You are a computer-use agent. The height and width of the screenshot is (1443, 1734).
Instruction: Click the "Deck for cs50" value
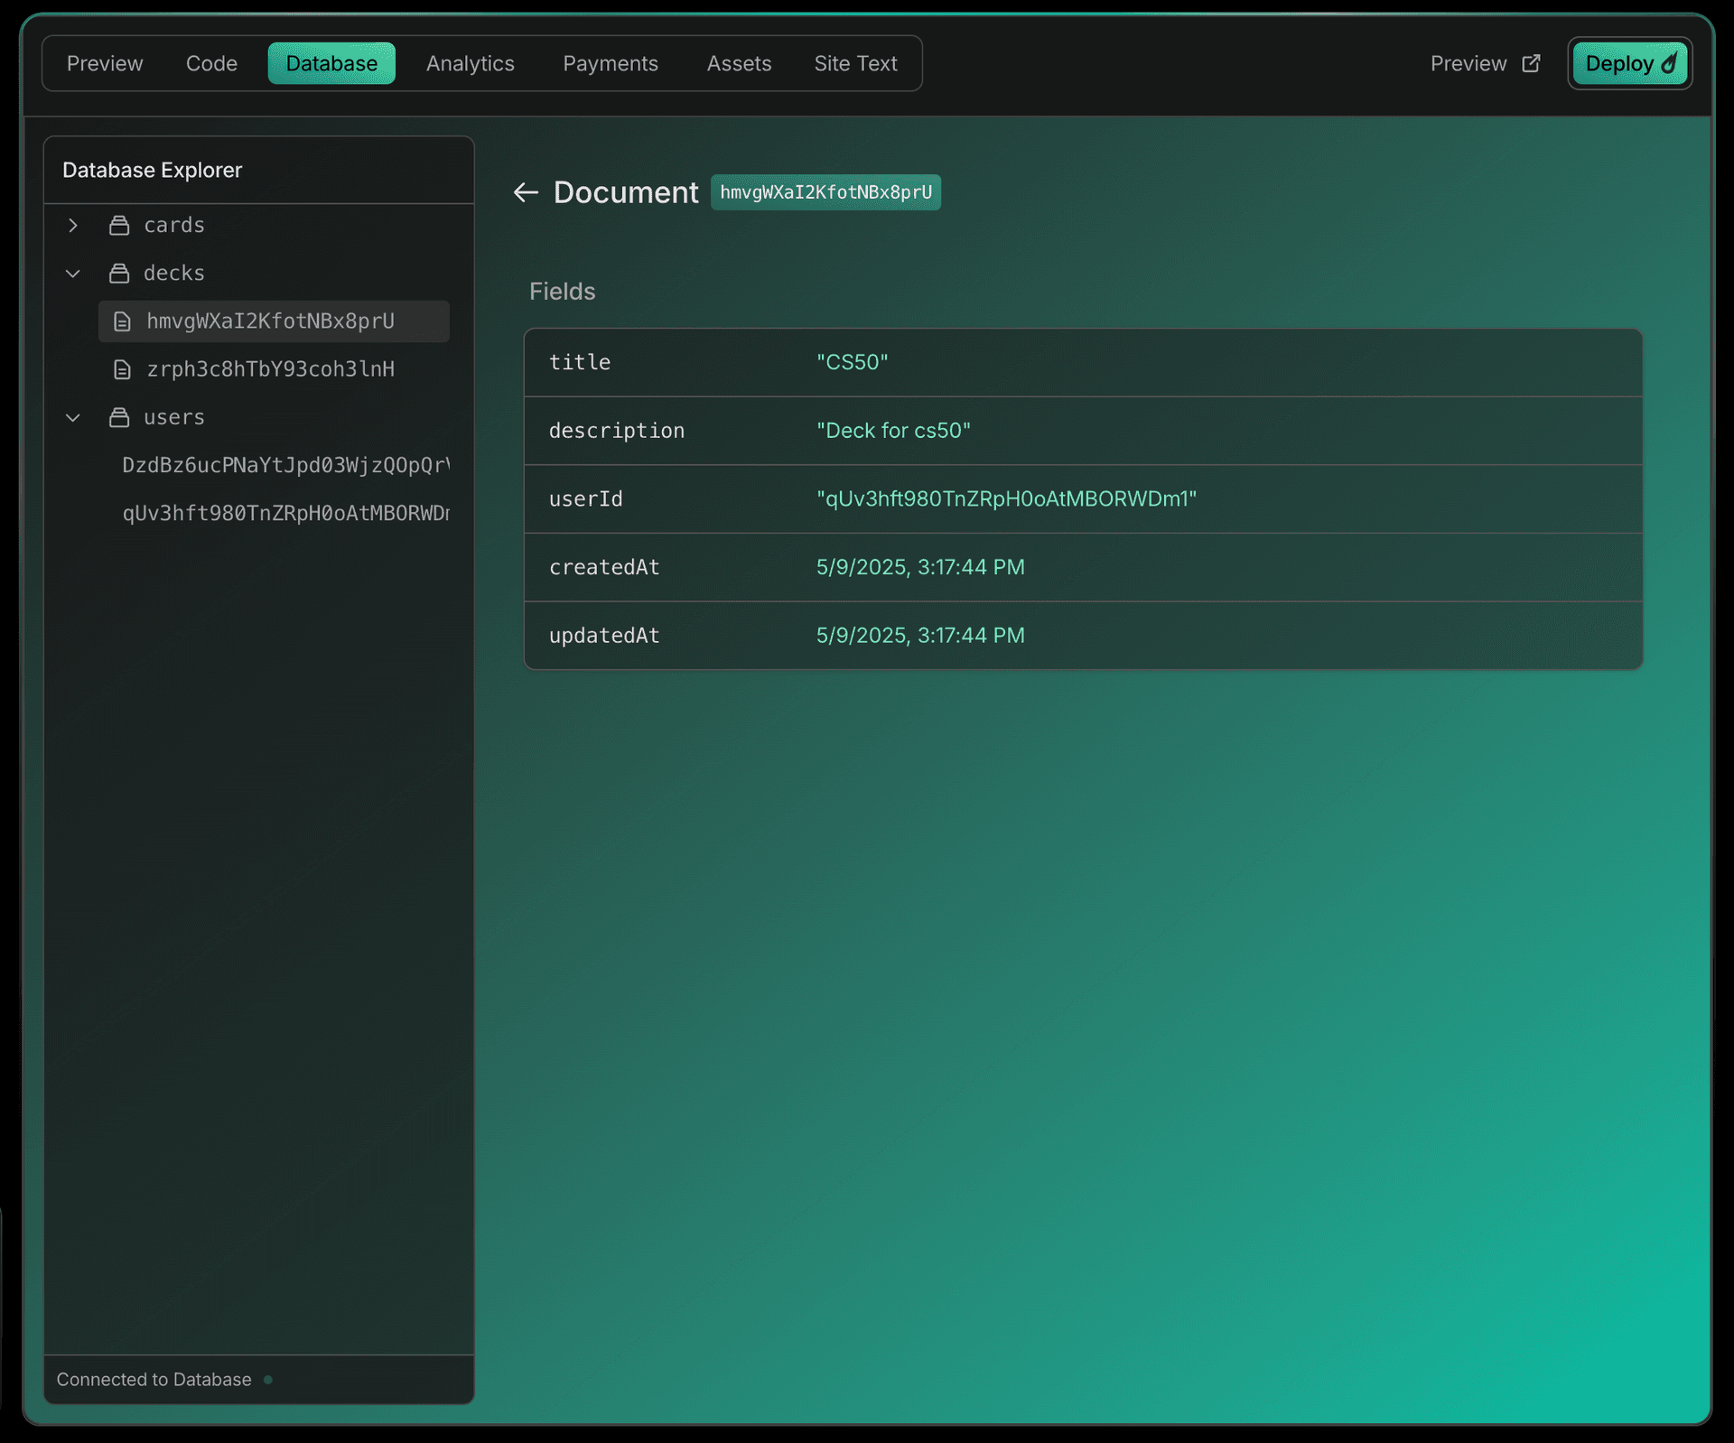coord(893,431)
